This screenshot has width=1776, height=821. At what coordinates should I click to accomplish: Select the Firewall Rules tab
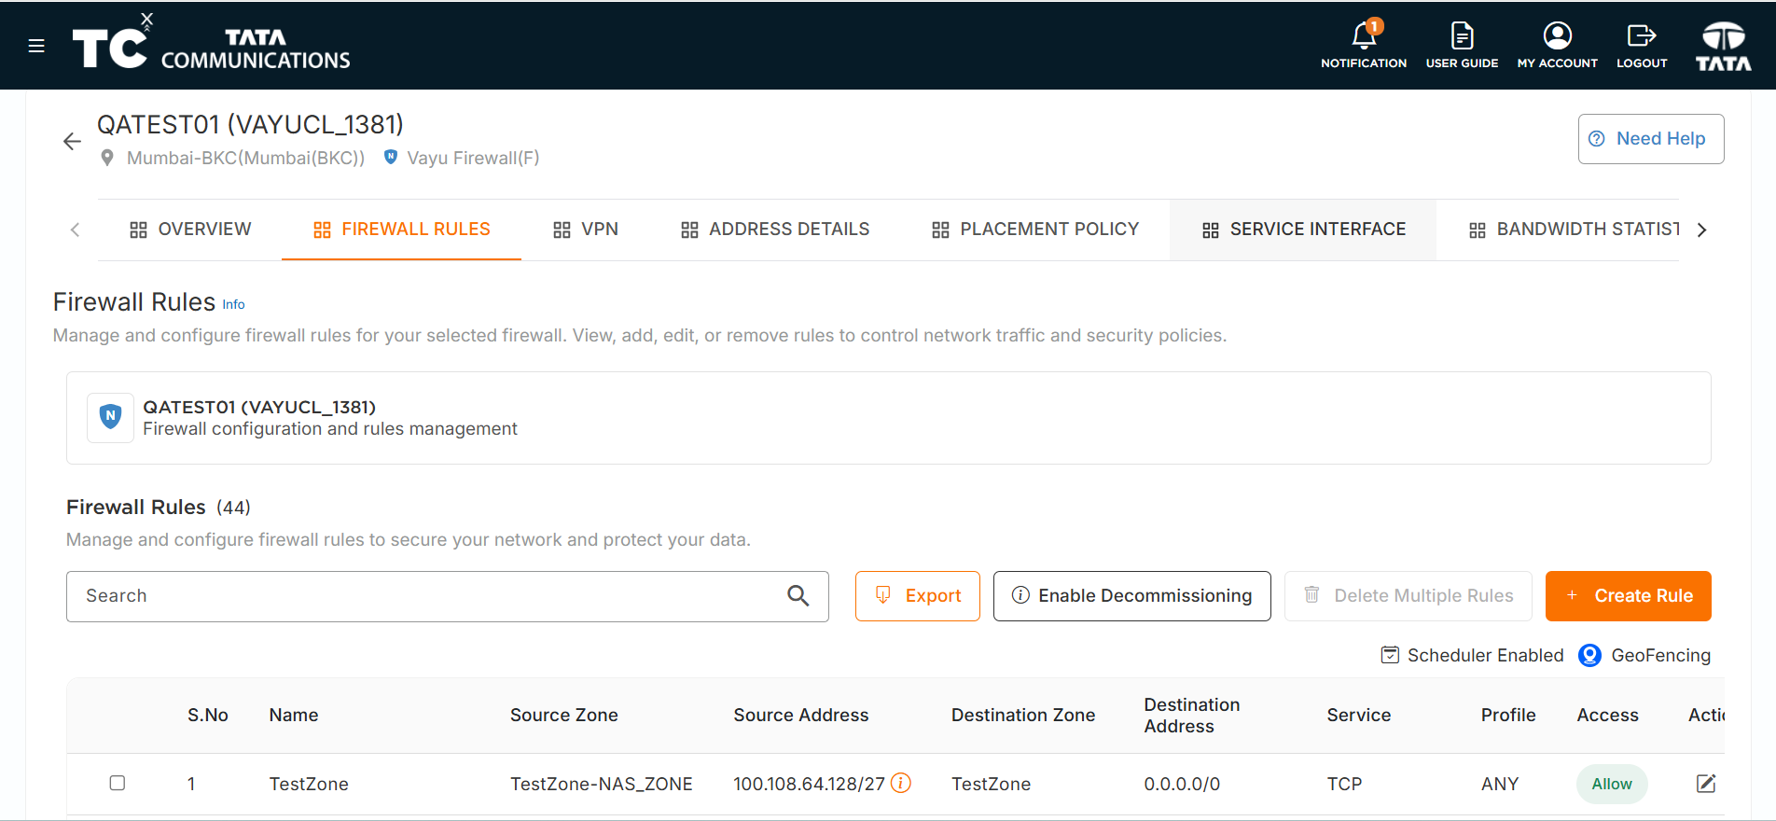(401, 230)
